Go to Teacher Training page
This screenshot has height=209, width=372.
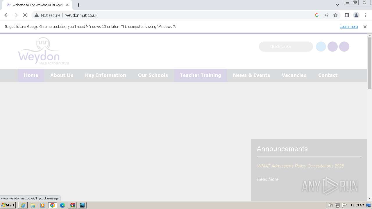(200, 75)
